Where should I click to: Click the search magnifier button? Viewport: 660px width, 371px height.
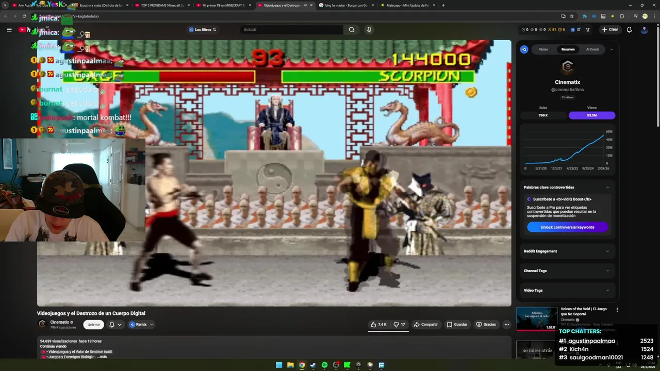tap(351, 29)
